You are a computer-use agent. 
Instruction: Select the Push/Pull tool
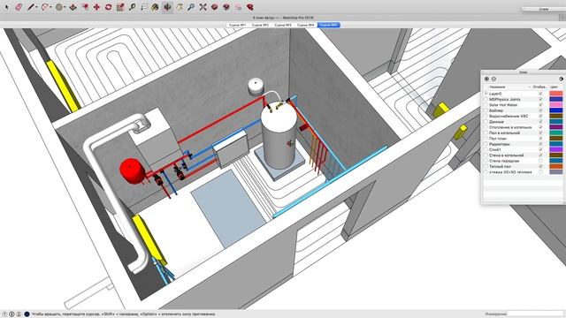pyautogui.click(x=73, y=7)
